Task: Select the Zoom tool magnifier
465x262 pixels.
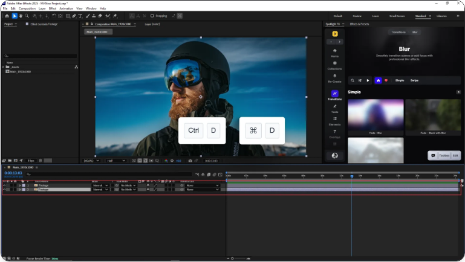Action: tap(27, 16)
